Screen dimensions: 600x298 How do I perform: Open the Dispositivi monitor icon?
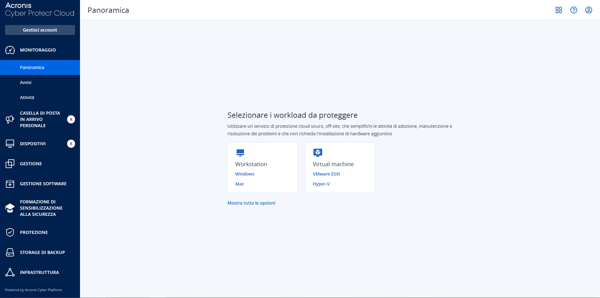[x=10, y=144]
